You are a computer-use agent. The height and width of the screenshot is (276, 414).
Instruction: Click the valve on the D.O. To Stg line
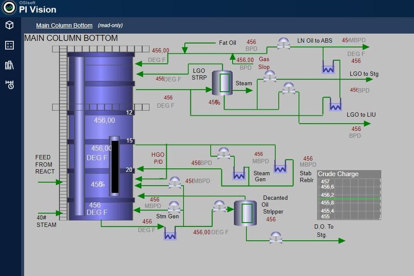click(x=276, y=238)
